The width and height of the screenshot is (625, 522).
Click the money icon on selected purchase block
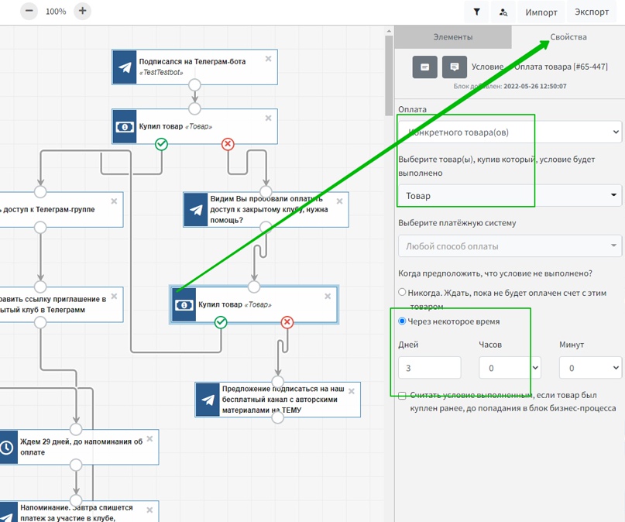(x=184, y=304)
